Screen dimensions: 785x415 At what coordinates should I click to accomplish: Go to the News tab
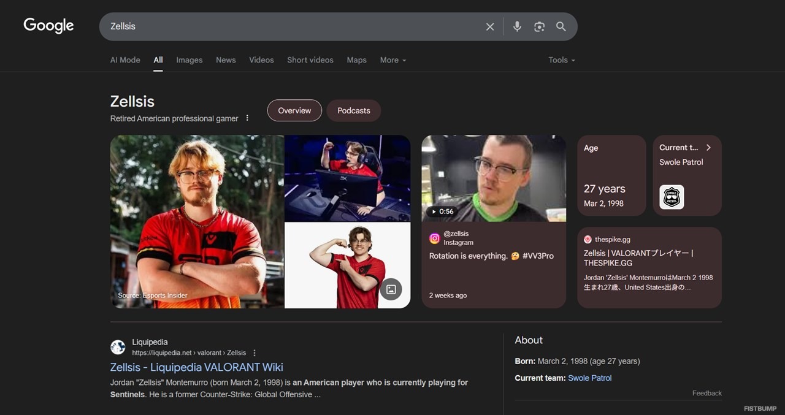[x=226, y=60]
